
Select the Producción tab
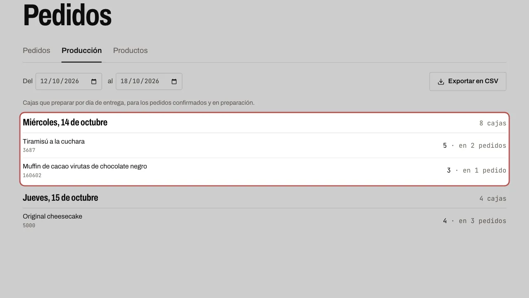[81, 50]
